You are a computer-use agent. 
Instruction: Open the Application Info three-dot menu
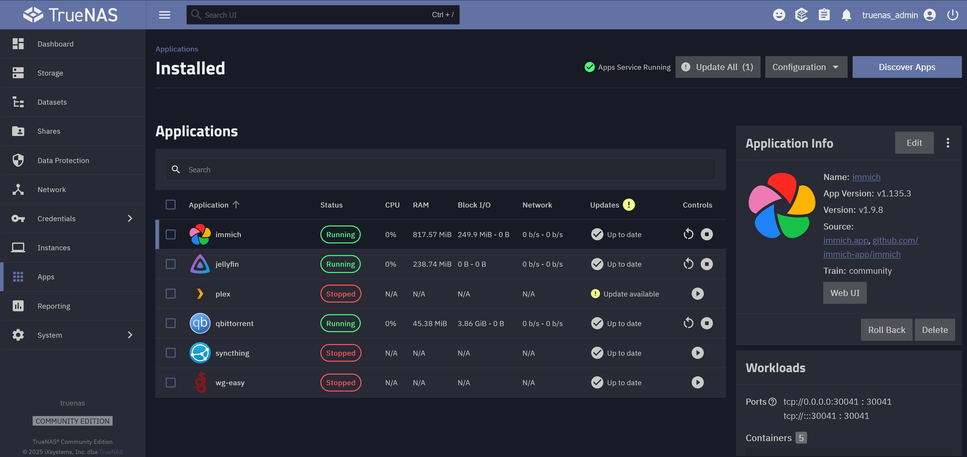point(948,143)
